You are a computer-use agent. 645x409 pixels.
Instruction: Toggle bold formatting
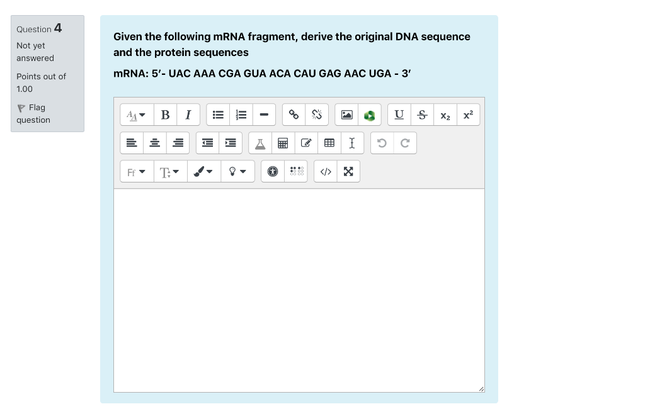[166, 115]
